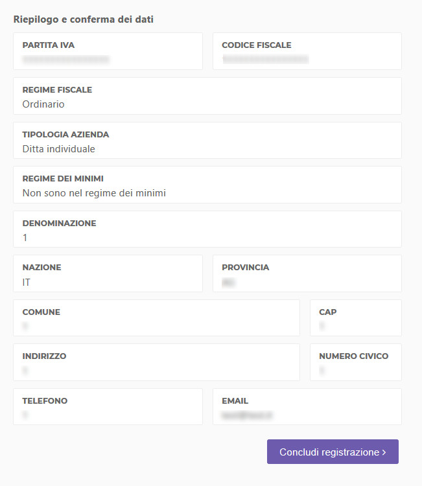Click Non sono nel regime dei minimi text
The image size is (422, 486).
click(94, 193)
